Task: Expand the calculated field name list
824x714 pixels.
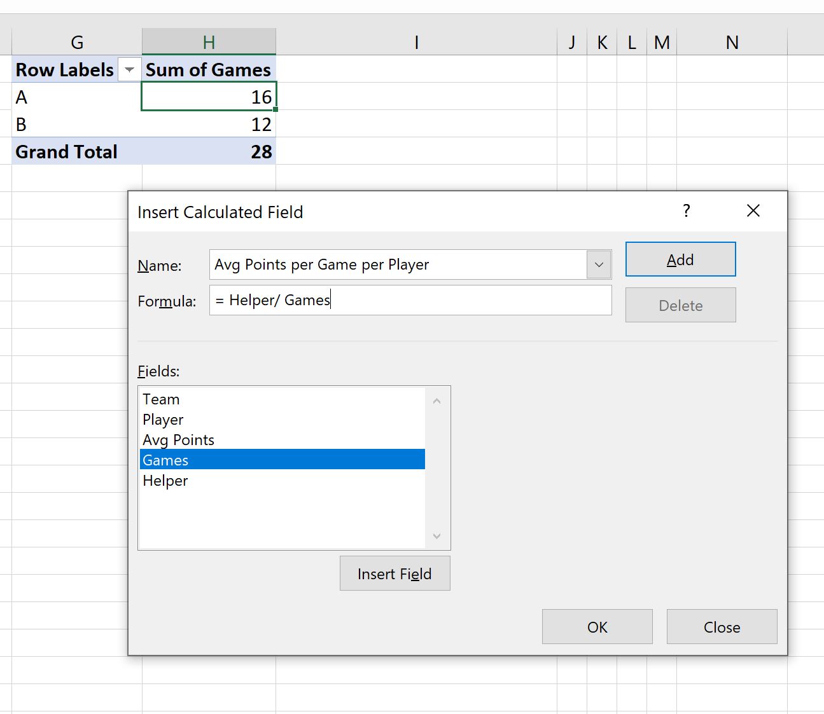Action: [x=597, y=264]
